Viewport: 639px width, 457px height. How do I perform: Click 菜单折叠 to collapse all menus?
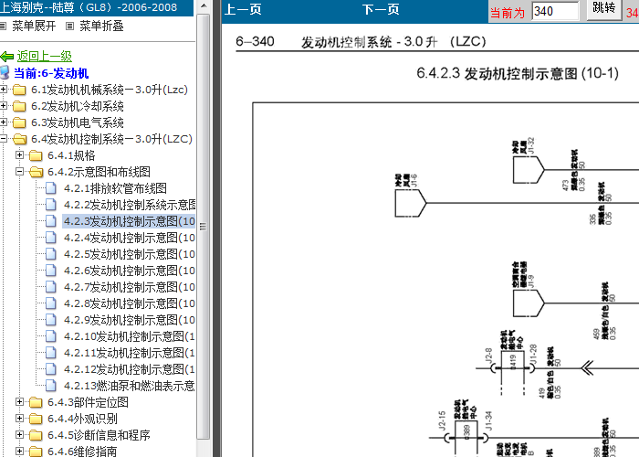point(101,27)
